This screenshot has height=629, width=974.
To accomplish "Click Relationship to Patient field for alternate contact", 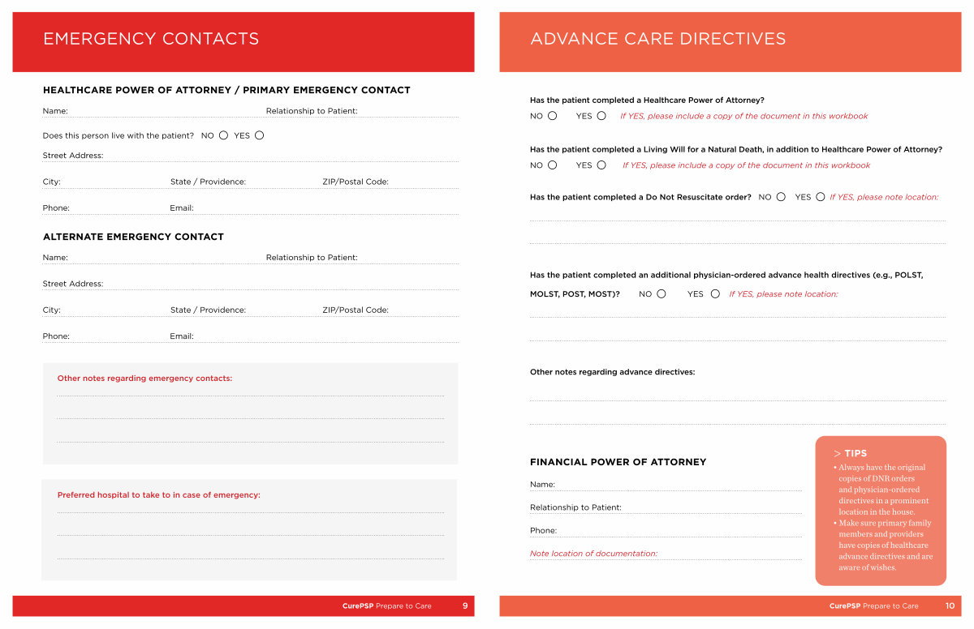I will (407, 258).
